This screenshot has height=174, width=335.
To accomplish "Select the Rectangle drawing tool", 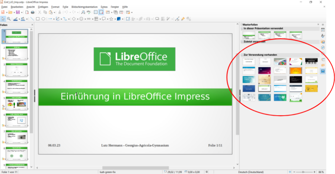I will (38, 19).
